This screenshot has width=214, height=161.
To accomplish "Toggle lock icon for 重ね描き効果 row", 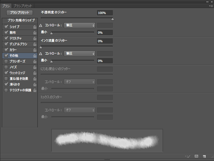I will point(35,79).
